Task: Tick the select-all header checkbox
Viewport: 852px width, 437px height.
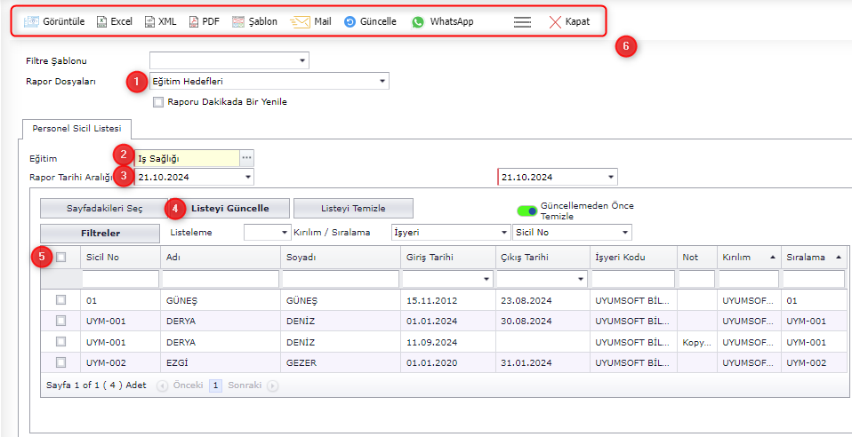Action: (60, 258)
